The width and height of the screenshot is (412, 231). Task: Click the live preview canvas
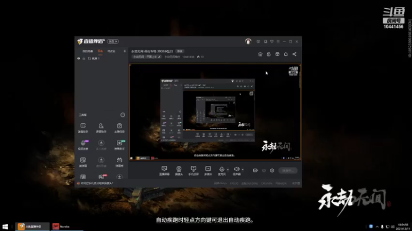click(215, 112)
